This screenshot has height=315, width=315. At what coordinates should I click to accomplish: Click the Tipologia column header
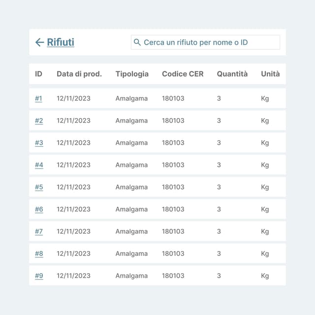click(x=132, y=74)
